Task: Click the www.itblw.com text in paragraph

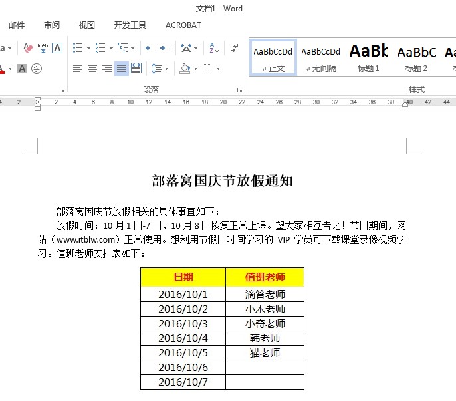Action: pos(86,240)
